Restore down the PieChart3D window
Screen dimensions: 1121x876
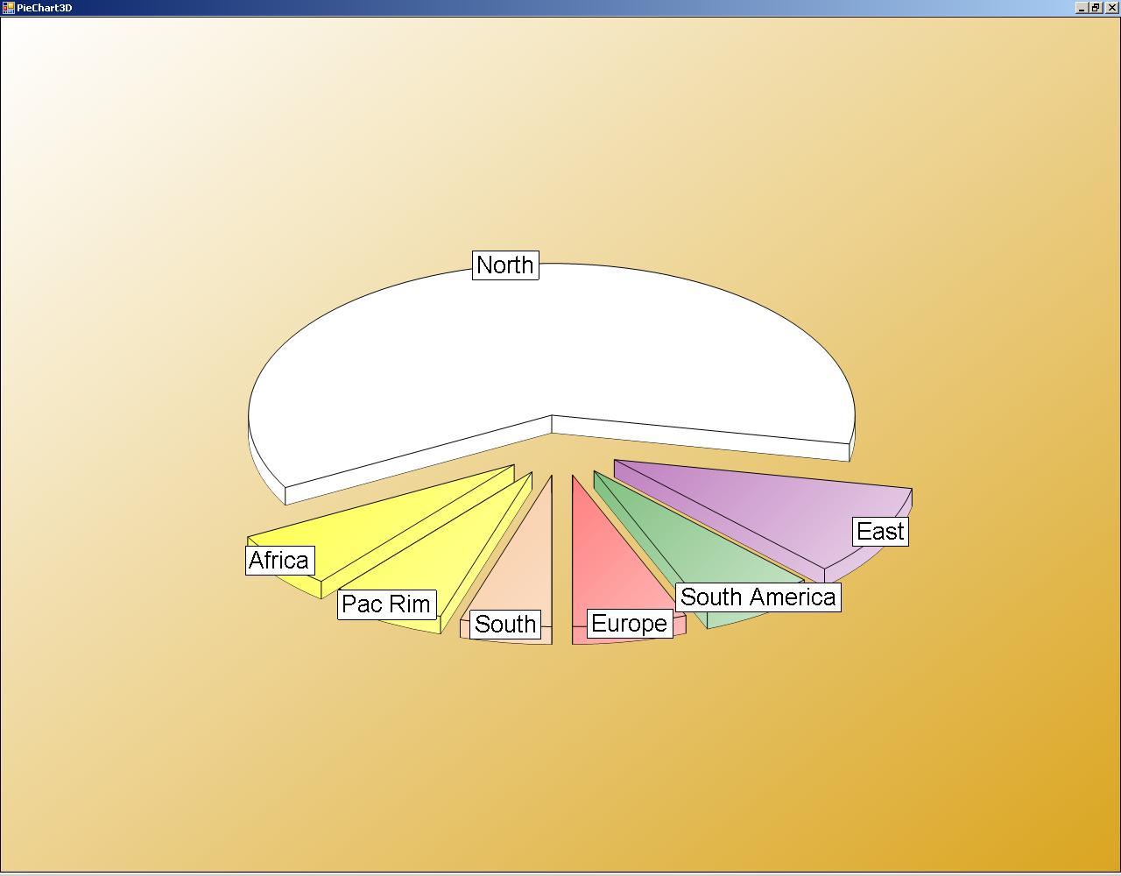pos(1095,7)
